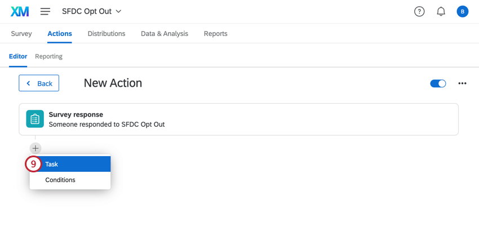The height and width of the screenshot is (240, 479).
Task: Open the notifications bell
Action: [x=441, y=11]
